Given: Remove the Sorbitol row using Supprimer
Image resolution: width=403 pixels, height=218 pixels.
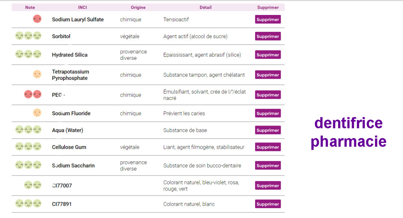Looking at the screenshot, I should click(x=268, y=36).
